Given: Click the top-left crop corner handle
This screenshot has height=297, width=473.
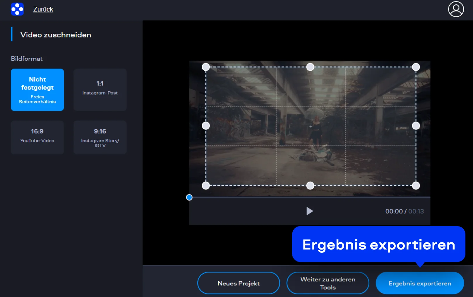Looking at the screenshot, I should click(206, 67).
